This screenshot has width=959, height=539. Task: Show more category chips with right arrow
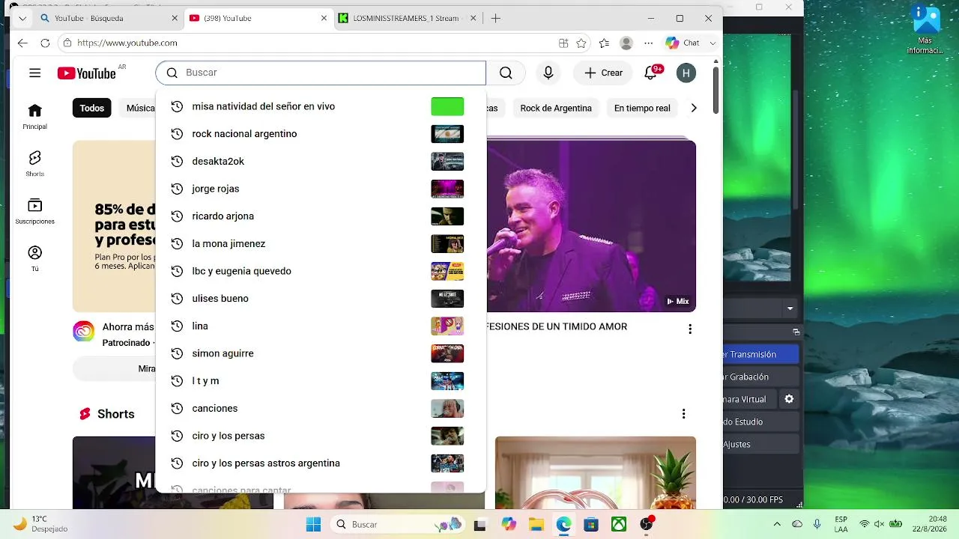click(x=694, y=108)
